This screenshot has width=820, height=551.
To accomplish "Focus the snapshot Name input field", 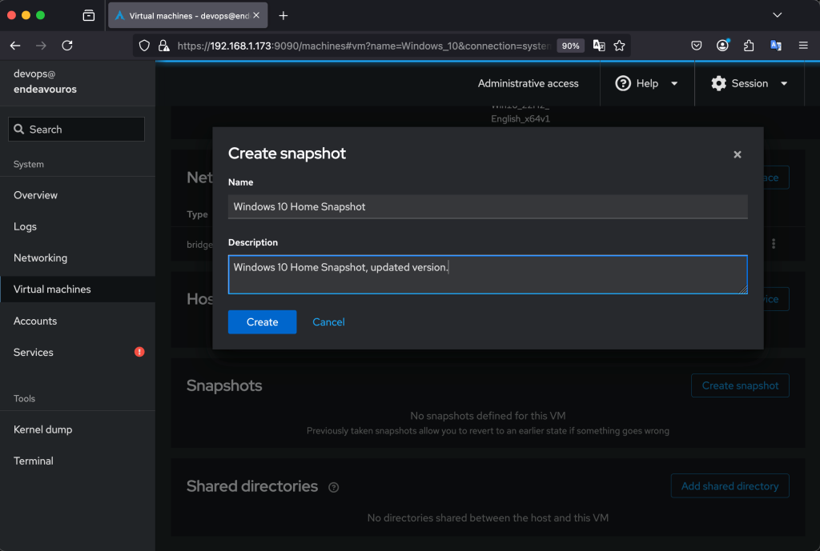I will (488, 207).
